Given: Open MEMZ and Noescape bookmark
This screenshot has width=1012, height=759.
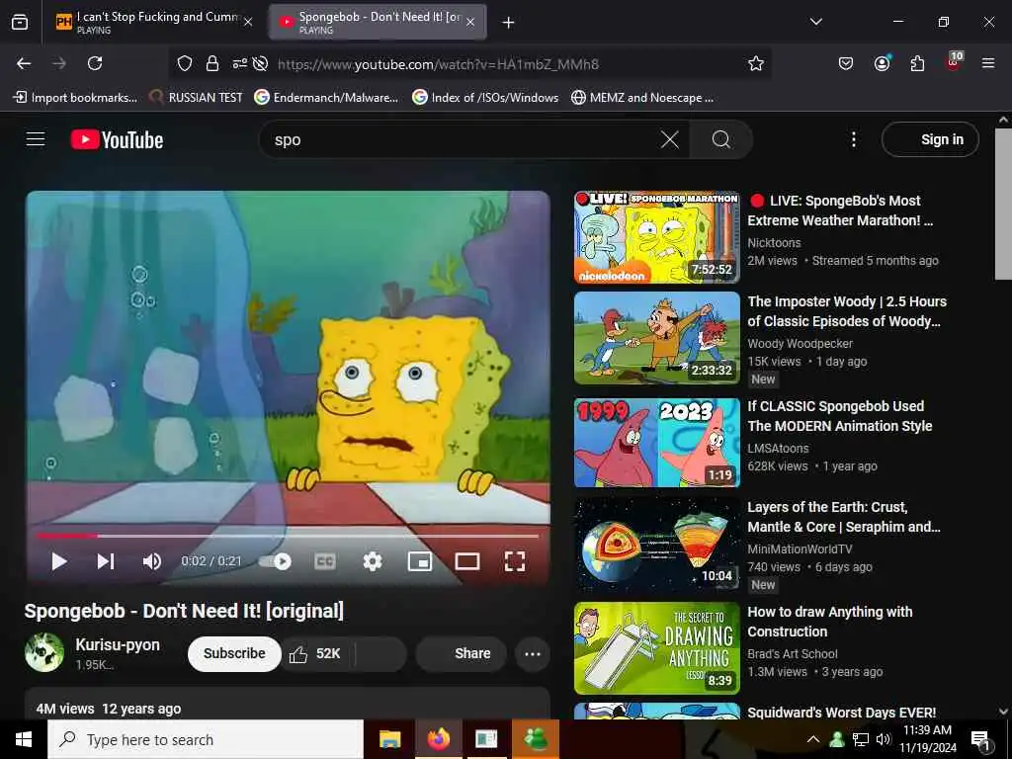Looking at the screenshot, I should pyautogui.click(x=642, y=98).
